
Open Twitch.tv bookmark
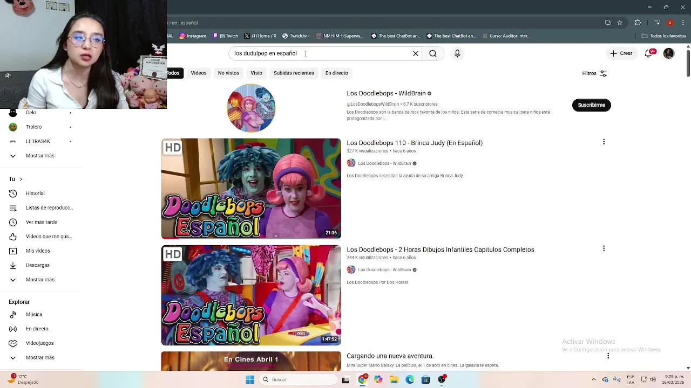pos(295,36)
